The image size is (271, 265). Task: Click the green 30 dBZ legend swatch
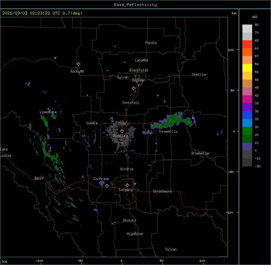(247, 131)
